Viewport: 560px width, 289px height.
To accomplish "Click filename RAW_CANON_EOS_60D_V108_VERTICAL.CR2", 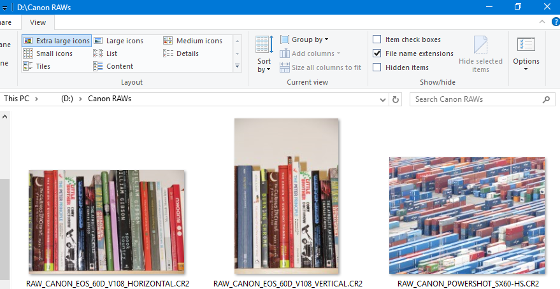I will point(288,284).
